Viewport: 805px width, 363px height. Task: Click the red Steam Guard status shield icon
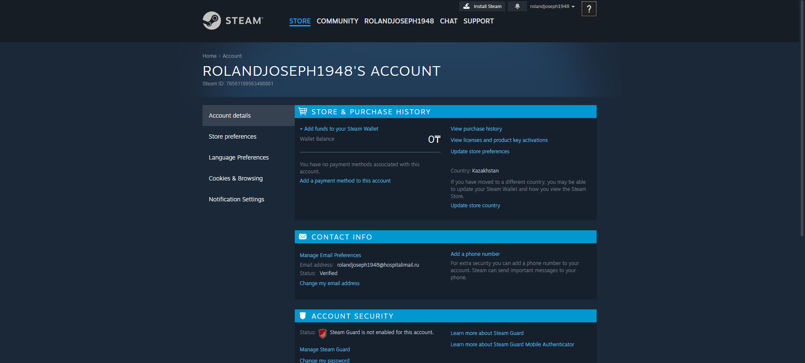click(x=322, y=333)
